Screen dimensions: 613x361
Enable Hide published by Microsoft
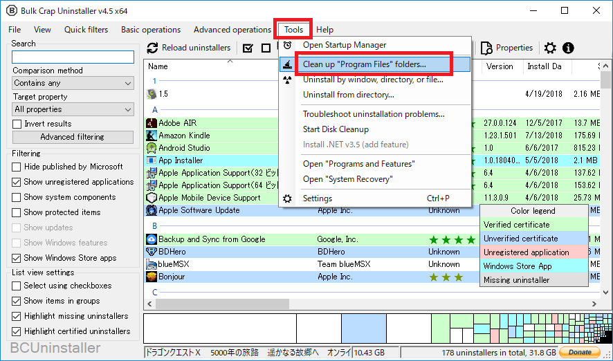[17, 167]
